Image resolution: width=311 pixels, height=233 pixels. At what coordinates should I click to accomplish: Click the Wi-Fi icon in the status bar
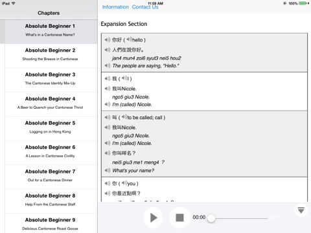coord(14,3)
